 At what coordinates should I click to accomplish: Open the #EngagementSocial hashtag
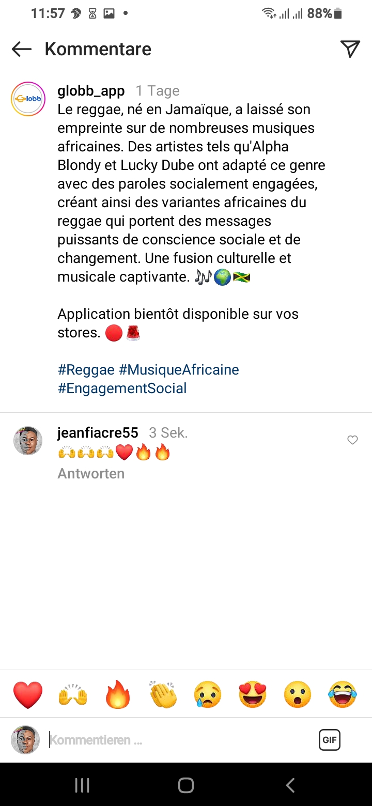pyautogui.click(x=122, y=389)
